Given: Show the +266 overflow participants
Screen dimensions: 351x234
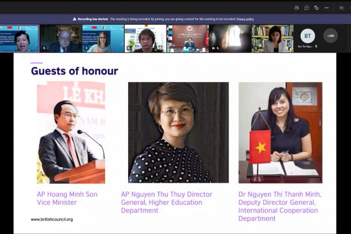Looking at the screenshot, I should 330,36.
